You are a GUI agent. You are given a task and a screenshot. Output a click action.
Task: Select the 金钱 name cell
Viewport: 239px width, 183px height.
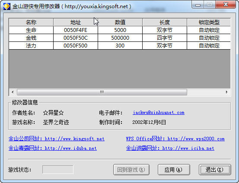pos(31,38)
